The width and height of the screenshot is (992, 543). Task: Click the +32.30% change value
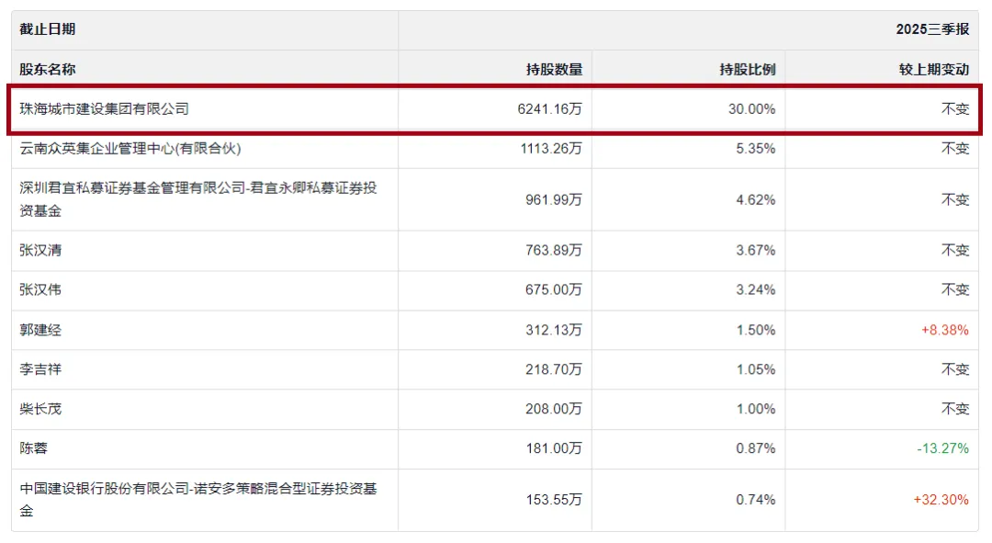941,500
